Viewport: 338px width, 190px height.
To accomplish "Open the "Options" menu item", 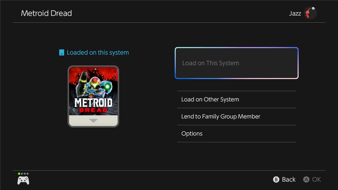I will click(192, 134).
